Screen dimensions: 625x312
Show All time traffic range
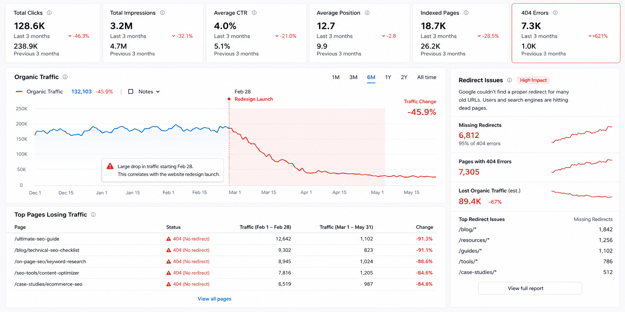427,77
